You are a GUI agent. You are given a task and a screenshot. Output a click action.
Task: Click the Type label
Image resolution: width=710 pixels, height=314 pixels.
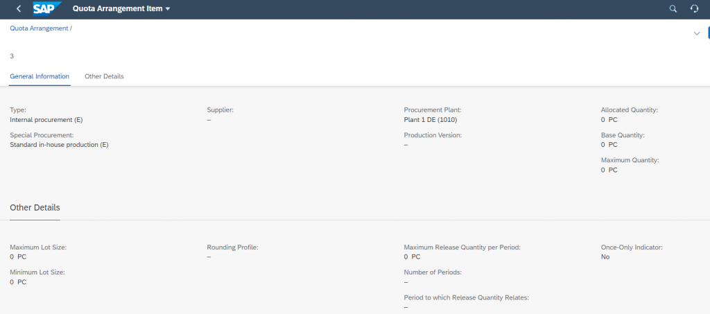tap(18, 110)
